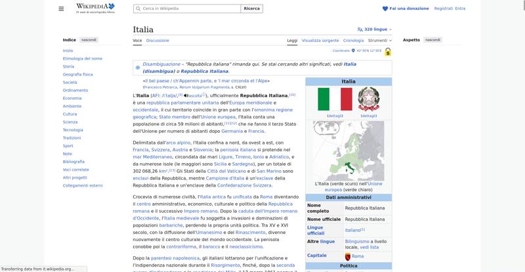Screen dimensions: 525x272
Task: Click the yellow padlock protection icon
Action: (388, 51)
